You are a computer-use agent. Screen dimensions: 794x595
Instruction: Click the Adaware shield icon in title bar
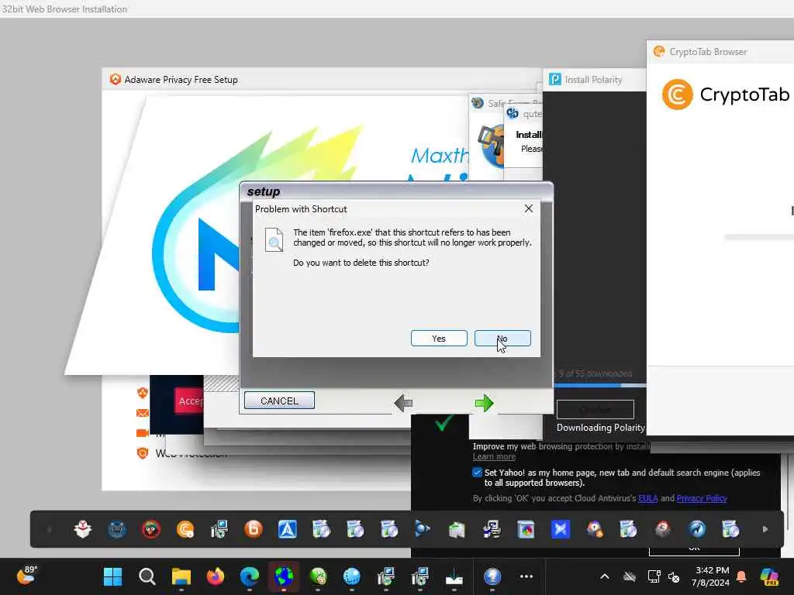click(x=116, y=80)
